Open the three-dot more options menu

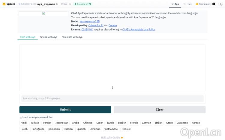(220, 4)
